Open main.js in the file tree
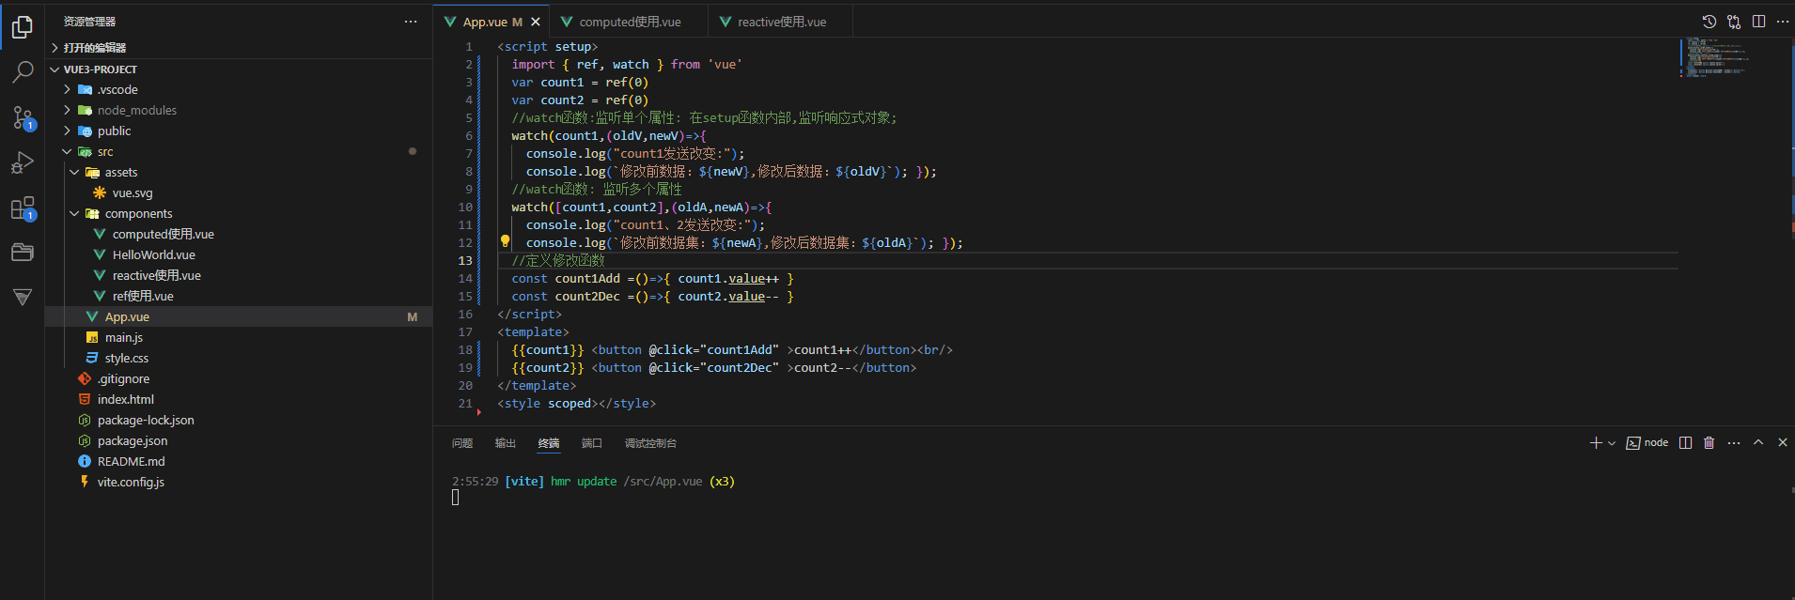 (239, 337)
